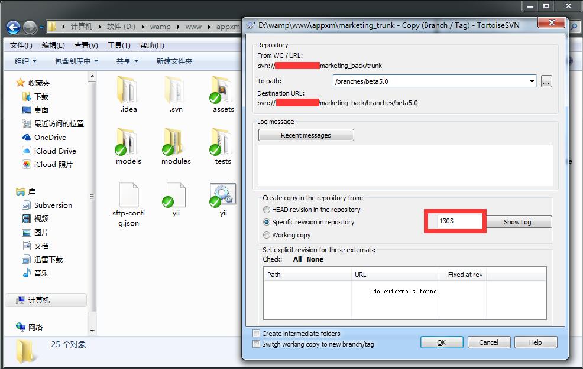Click the Cancel button
Image resolution: width=583 pixels, height=369 pixels.
488,342
